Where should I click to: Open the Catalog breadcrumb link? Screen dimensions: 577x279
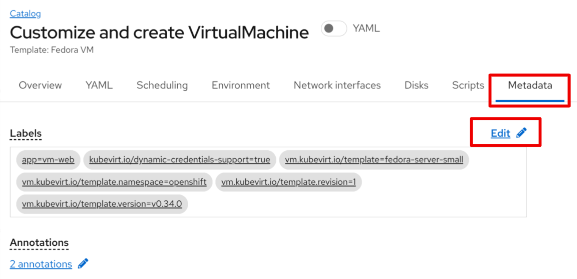tap(25, 14)
